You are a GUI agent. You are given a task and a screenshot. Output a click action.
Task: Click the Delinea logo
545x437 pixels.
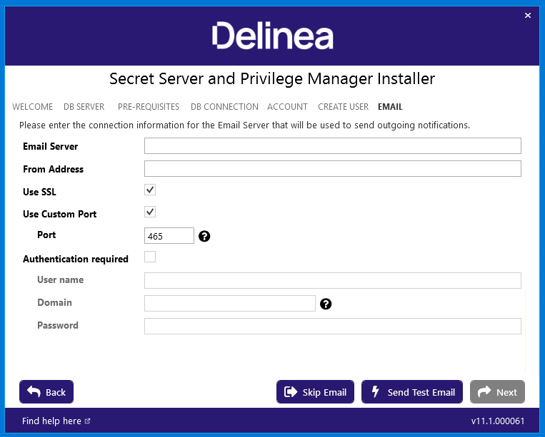point(273,36)
